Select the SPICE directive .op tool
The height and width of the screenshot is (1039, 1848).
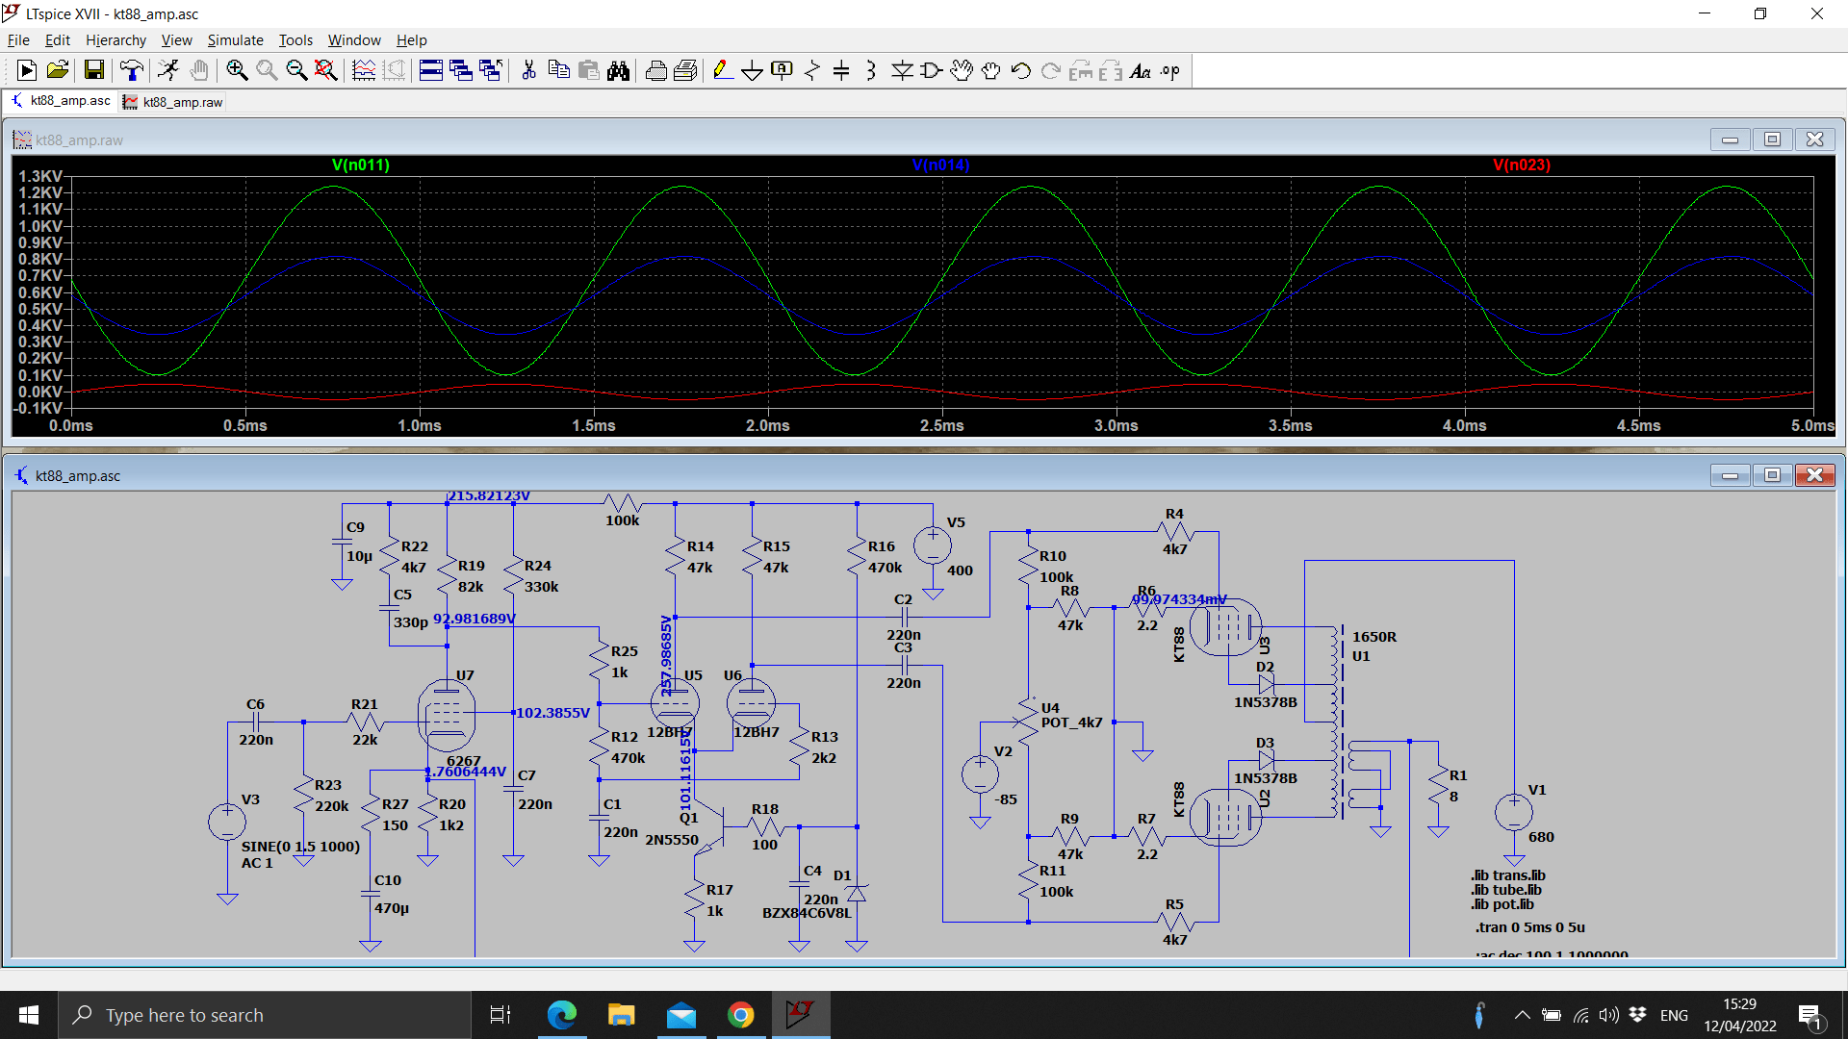1170,70
